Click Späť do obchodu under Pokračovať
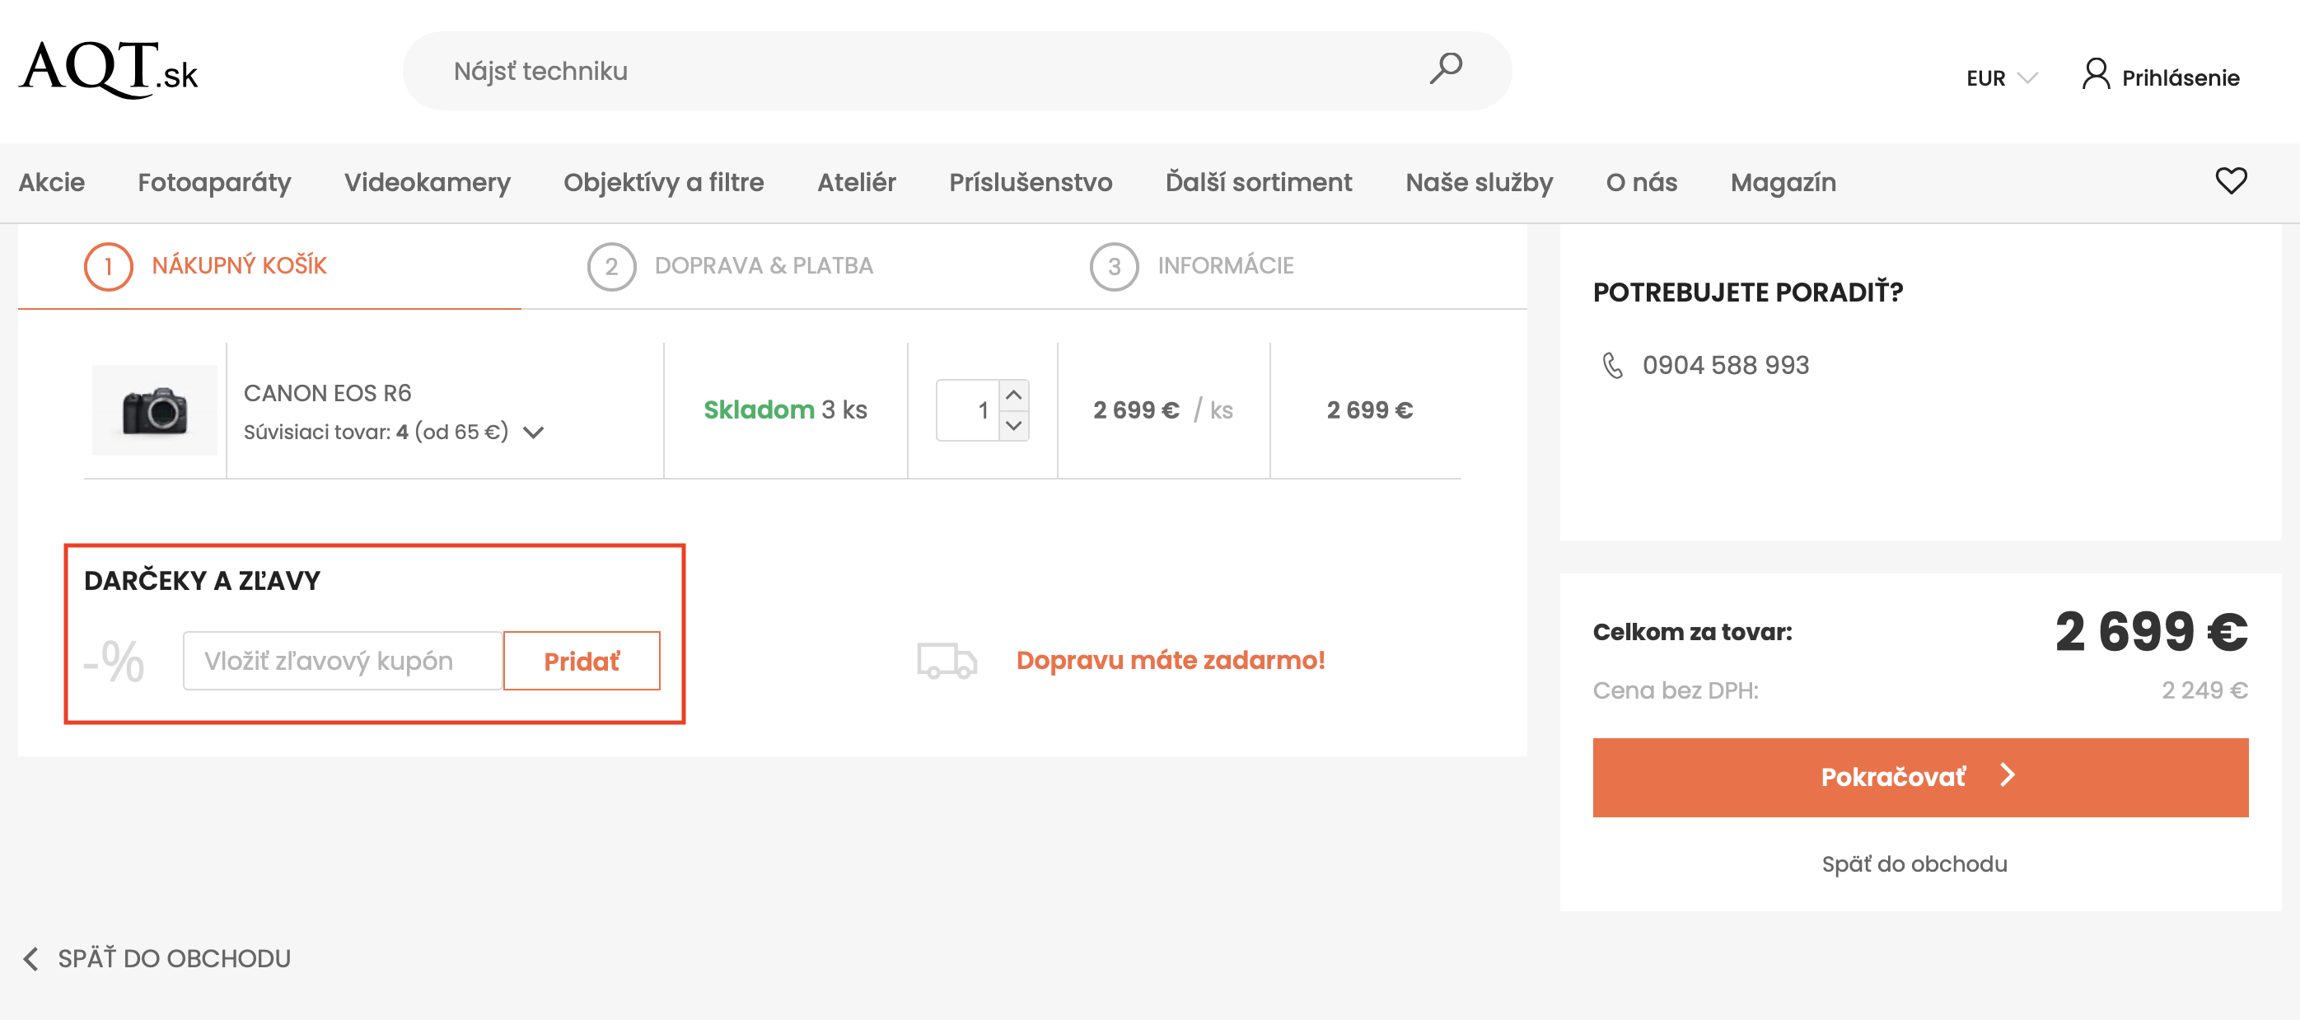Screen dimensions: 2300x1020 coord(1914,863)
